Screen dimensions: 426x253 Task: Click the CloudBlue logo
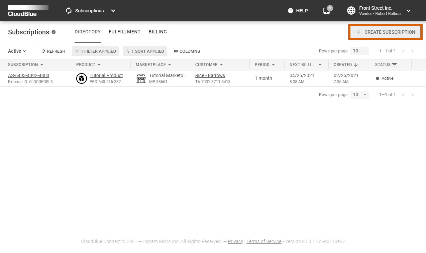point(28,11)
